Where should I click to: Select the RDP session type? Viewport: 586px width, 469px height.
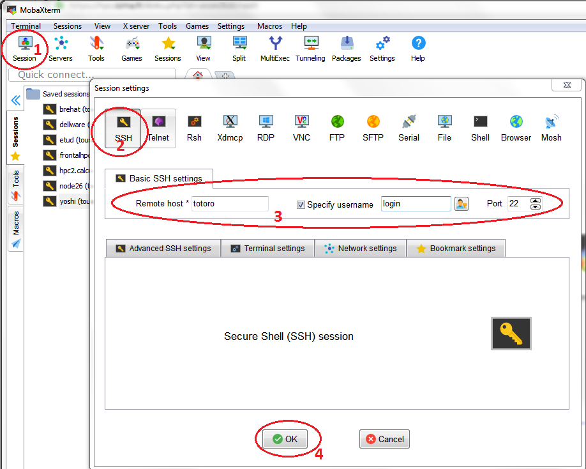tap(266, 127)
